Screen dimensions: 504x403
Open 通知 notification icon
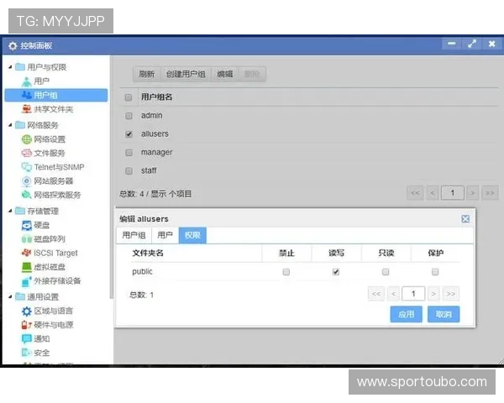[x=26, y=338]
